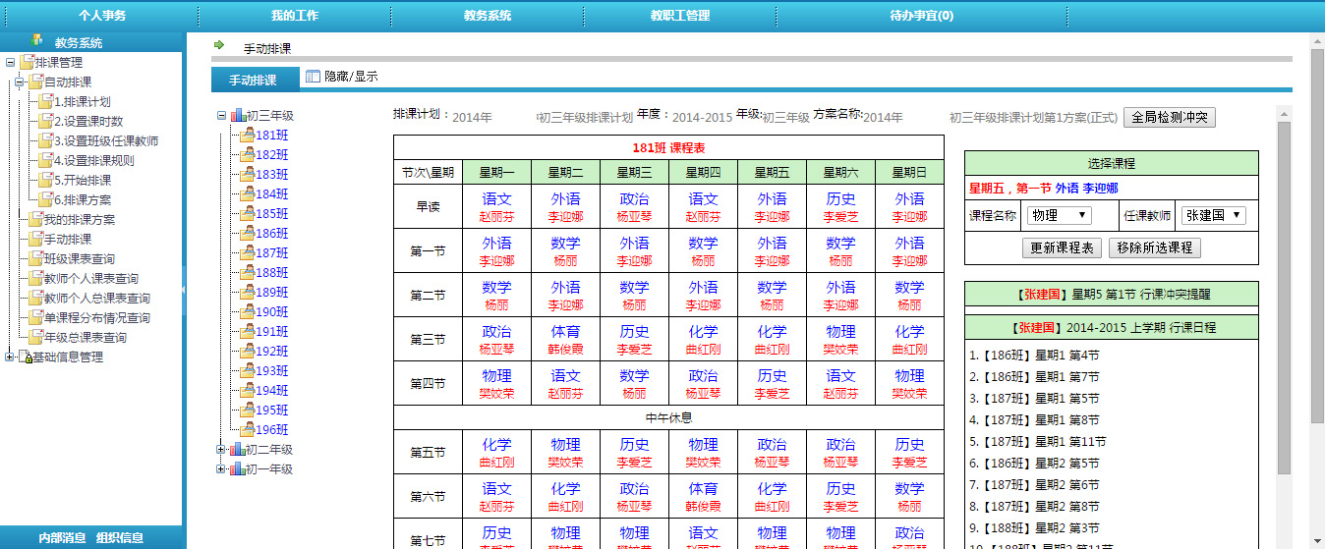This screenshot has height=549, width=1325.
Task: Click the document icon beside 6.排课方案
Action: tap(45, 200)
